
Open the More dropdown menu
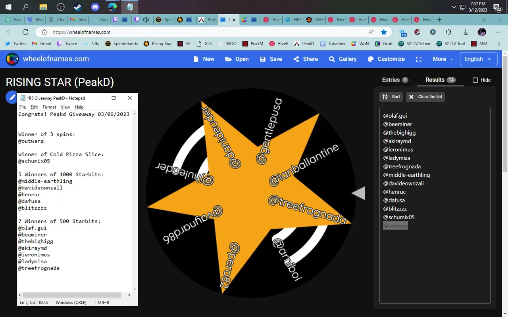pyautogui.click(x=443, y=59)
